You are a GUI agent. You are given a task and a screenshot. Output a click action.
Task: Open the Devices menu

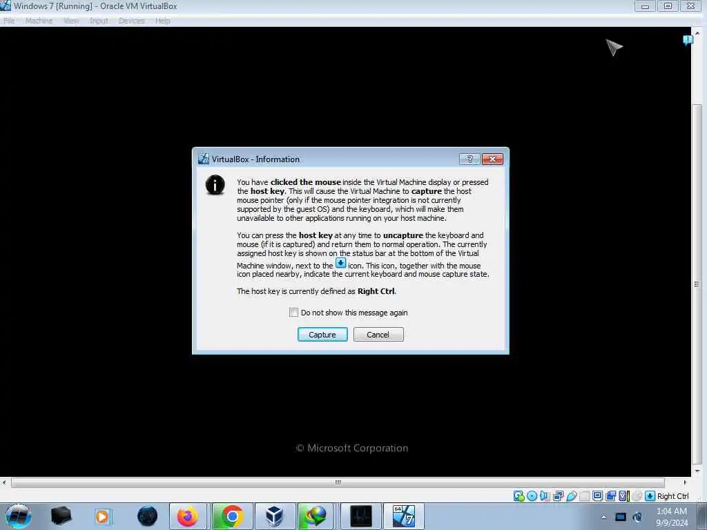tap(132, 21)
